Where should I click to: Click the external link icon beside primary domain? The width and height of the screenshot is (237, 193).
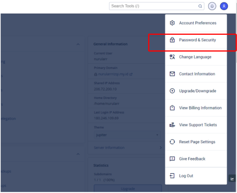tap(131, 74)
